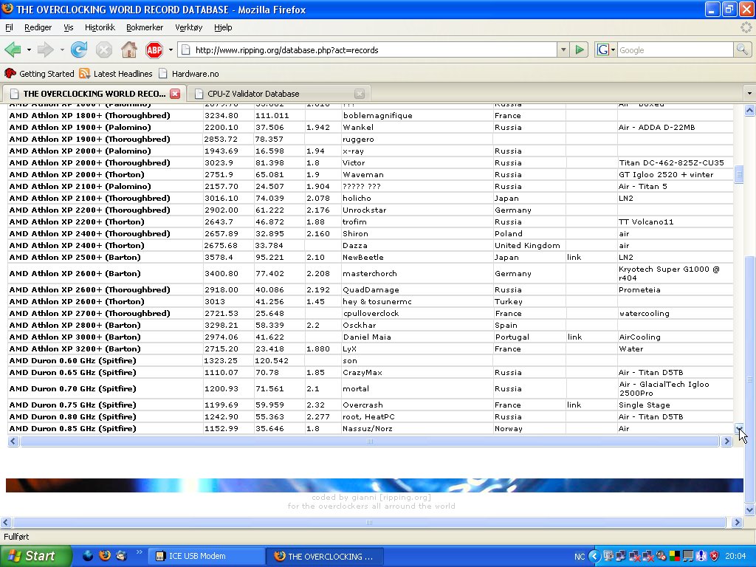
Task: Click blue globe Quick Launch icon
Action: click(x=88, y=555)
